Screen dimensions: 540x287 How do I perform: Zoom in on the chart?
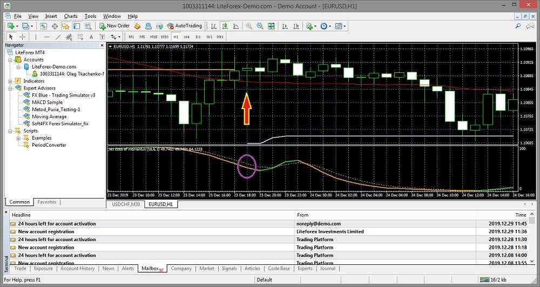249,26
